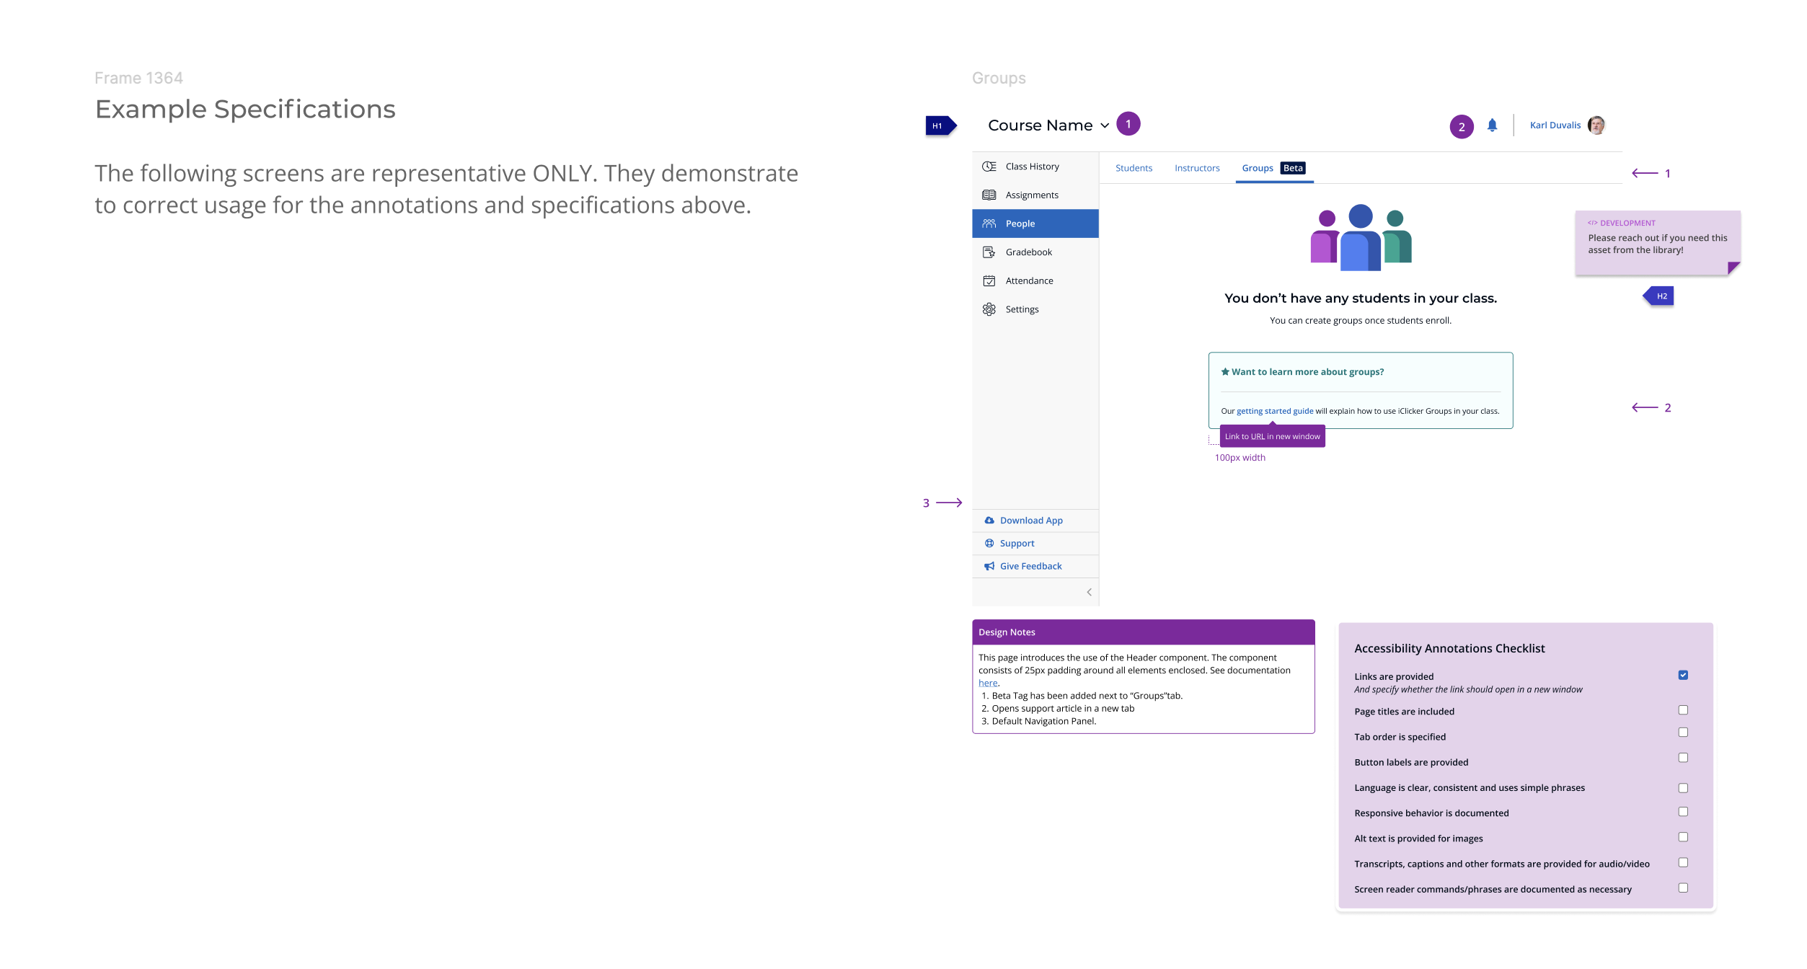Click the Download App cloud icon
This screenshot has height=969, width=1807.
[989, 521]
